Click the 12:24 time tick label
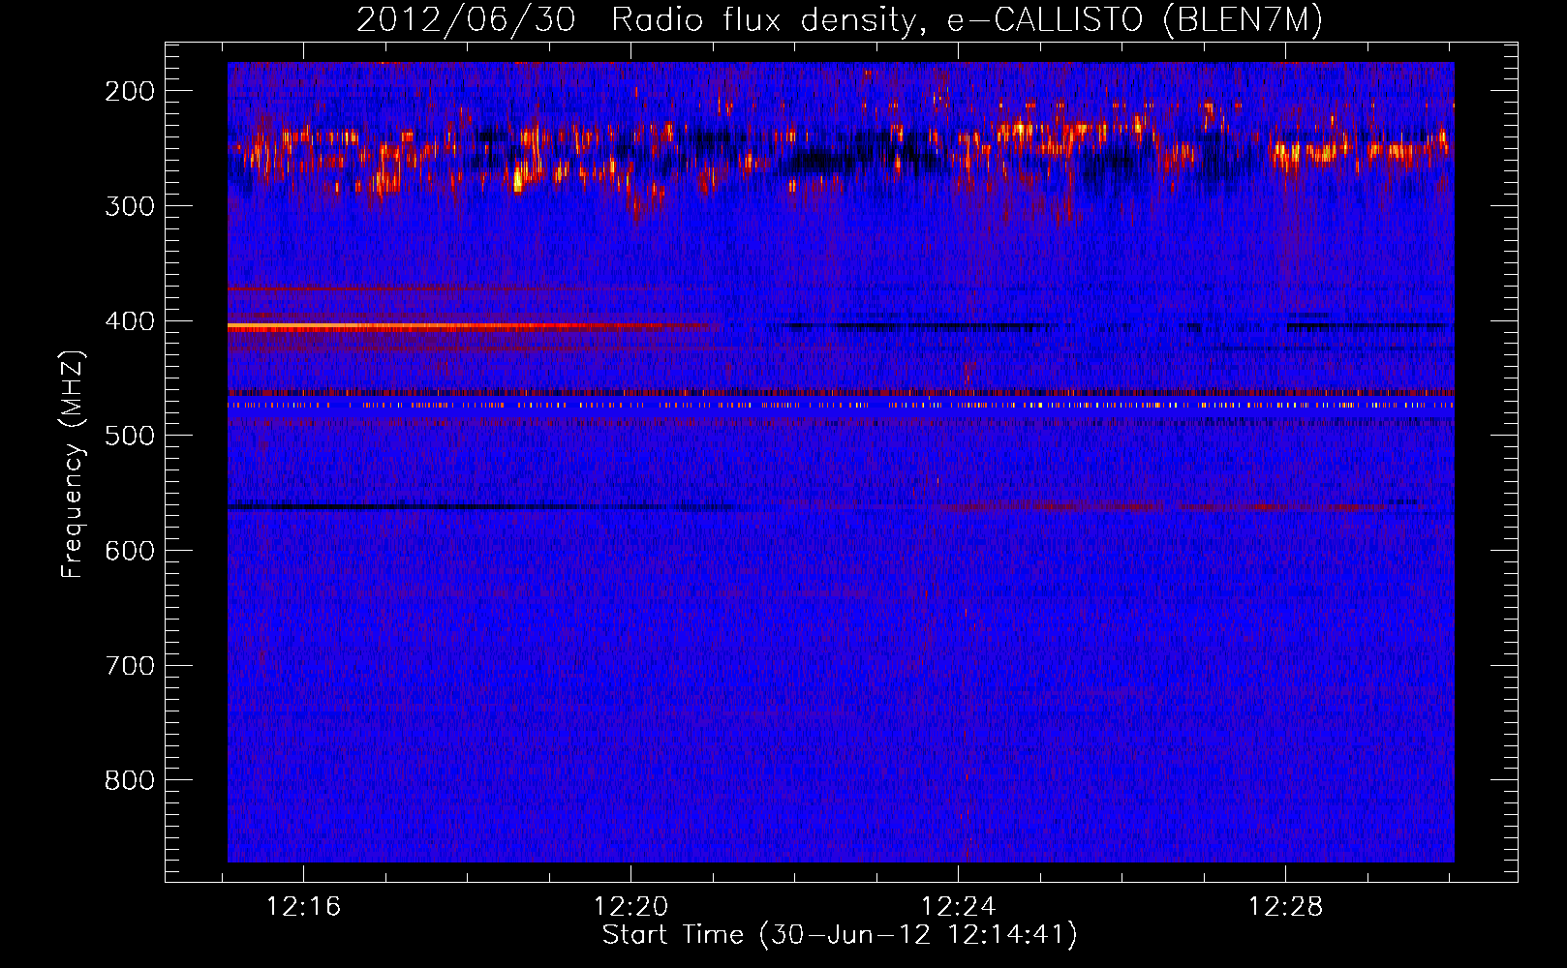 coord(959,907)
